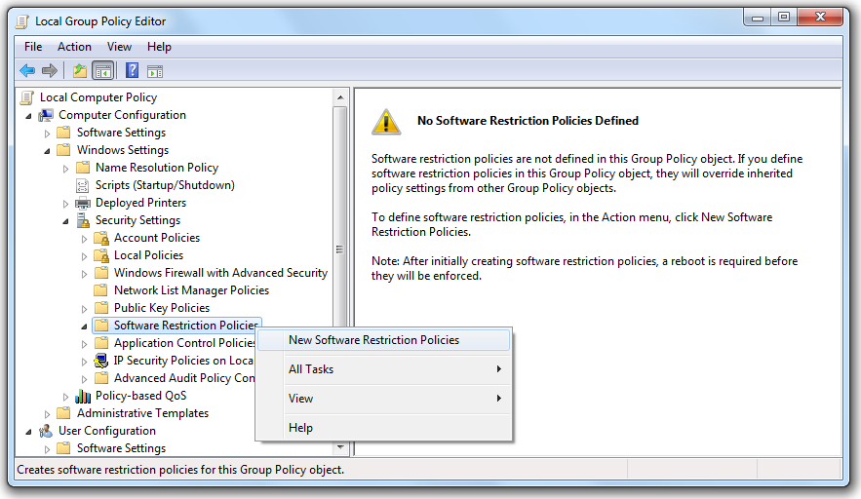Click the title bar app icon
The width and height of the screenshot is (861, 499).
click(x=22, y=21)
